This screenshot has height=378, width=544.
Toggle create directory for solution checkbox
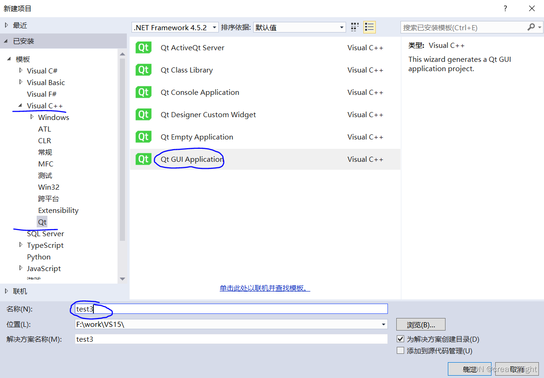point(400,339)
